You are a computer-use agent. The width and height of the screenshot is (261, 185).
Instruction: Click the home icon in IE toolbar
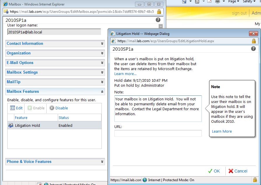point(184,2)
